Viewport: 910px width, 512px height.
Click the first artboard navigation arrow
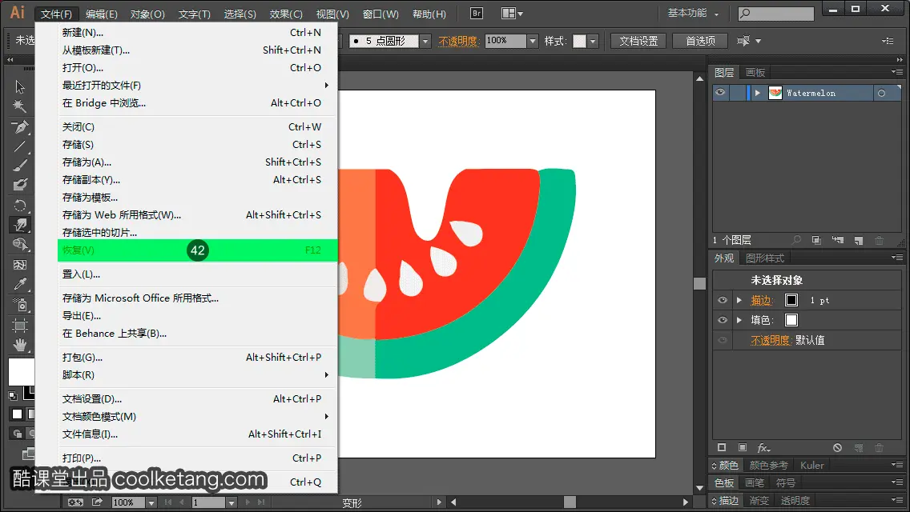click(167, 502)
